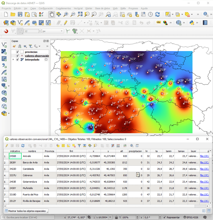
Task: Filter the legend with the funnel icon in Capas
Action: (30, 46)
